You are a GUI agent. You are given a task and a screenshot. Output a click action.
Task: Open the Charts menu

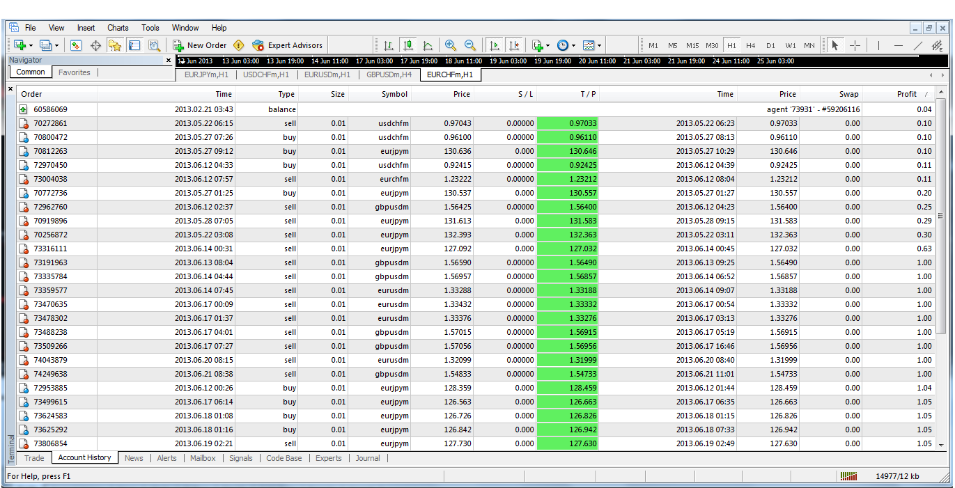point(118,28)
